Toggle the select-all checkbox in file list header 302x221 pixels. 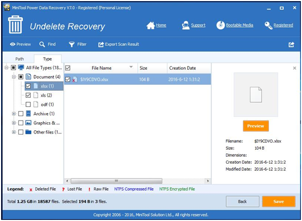(x=68, y=68)
